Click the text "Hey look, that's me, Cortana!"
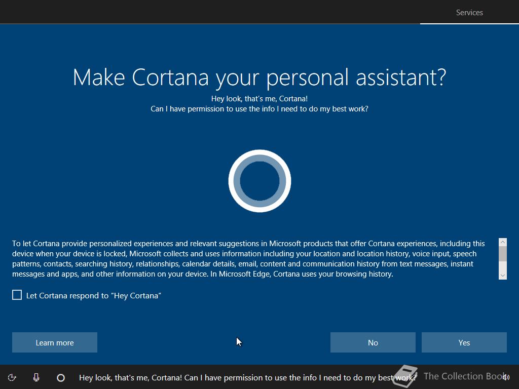Image resolution: width=519 pixels, height=389 pixels. click(259, 99)
